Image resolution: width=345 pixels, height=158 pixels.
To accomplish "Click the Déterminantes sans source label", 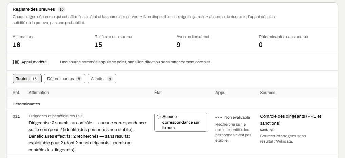I will click(283, 37).
